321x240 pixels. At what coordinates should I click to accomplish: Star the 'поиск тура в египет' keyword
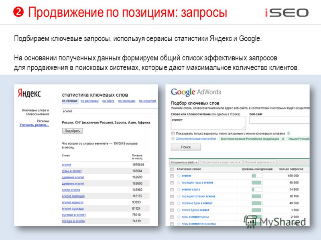click(179, 210)
